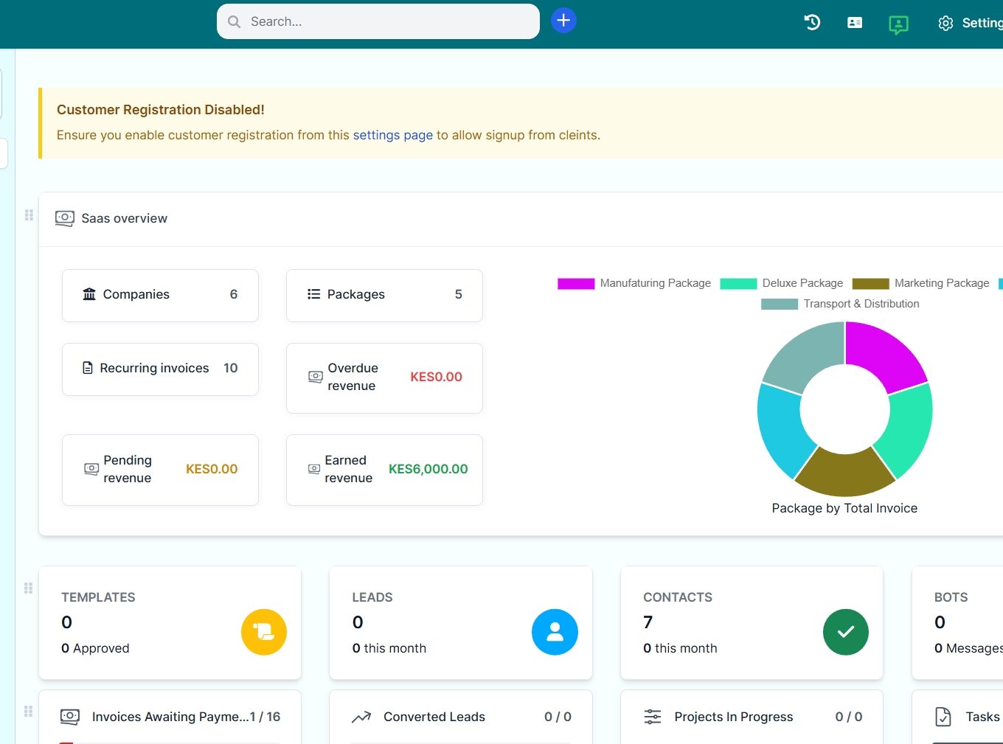Open the settings page link
1003x744 pixels.
(x=392, y=135)
